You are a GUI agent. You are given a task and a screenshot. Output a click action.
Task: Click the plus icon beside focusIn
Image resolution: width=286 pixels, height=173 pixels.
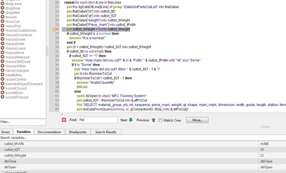3,17
